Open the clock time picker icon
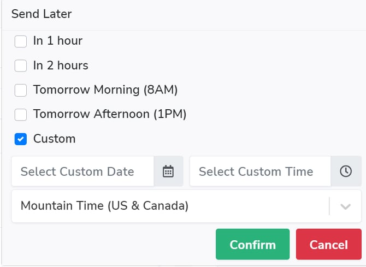The image size is (366, 267). (346, 171)
